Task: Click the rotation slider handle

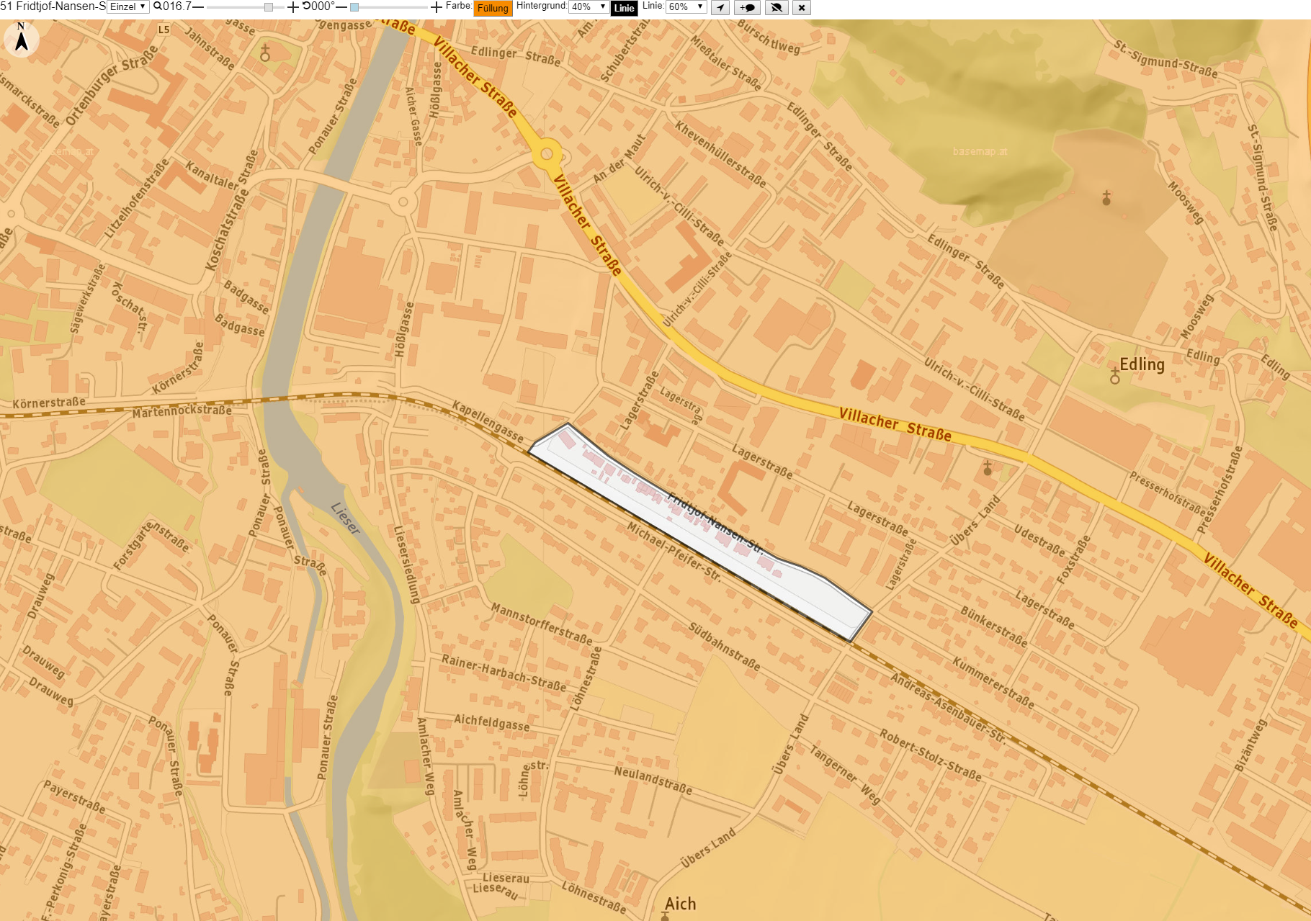Action: [354, 7]
